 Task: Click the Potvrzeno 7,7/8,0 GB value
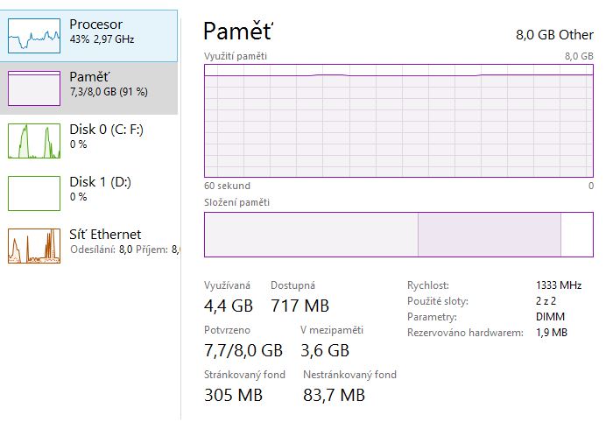(x=243, y=351)
